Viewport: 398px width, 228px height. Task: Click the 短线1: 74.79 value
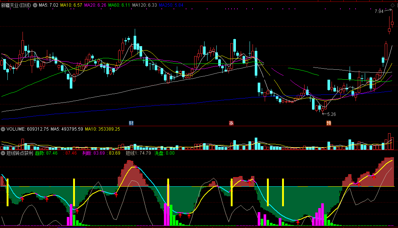point(138,153)
